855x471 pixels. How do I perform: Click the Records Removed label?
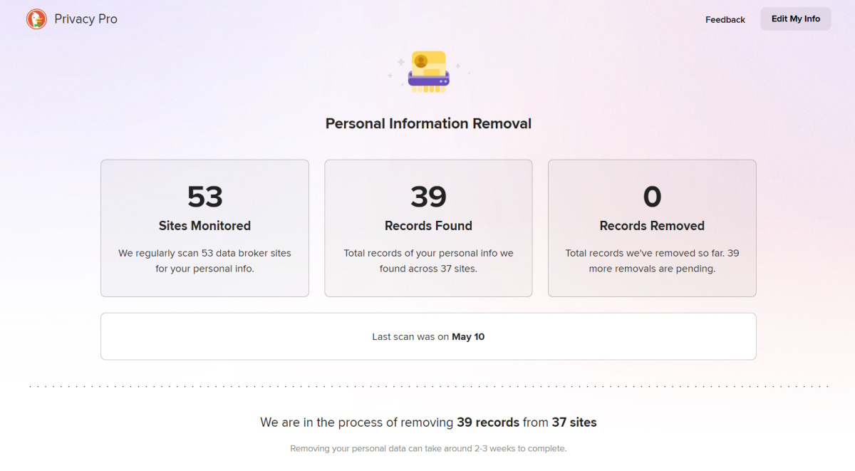(x=652, y=226)
